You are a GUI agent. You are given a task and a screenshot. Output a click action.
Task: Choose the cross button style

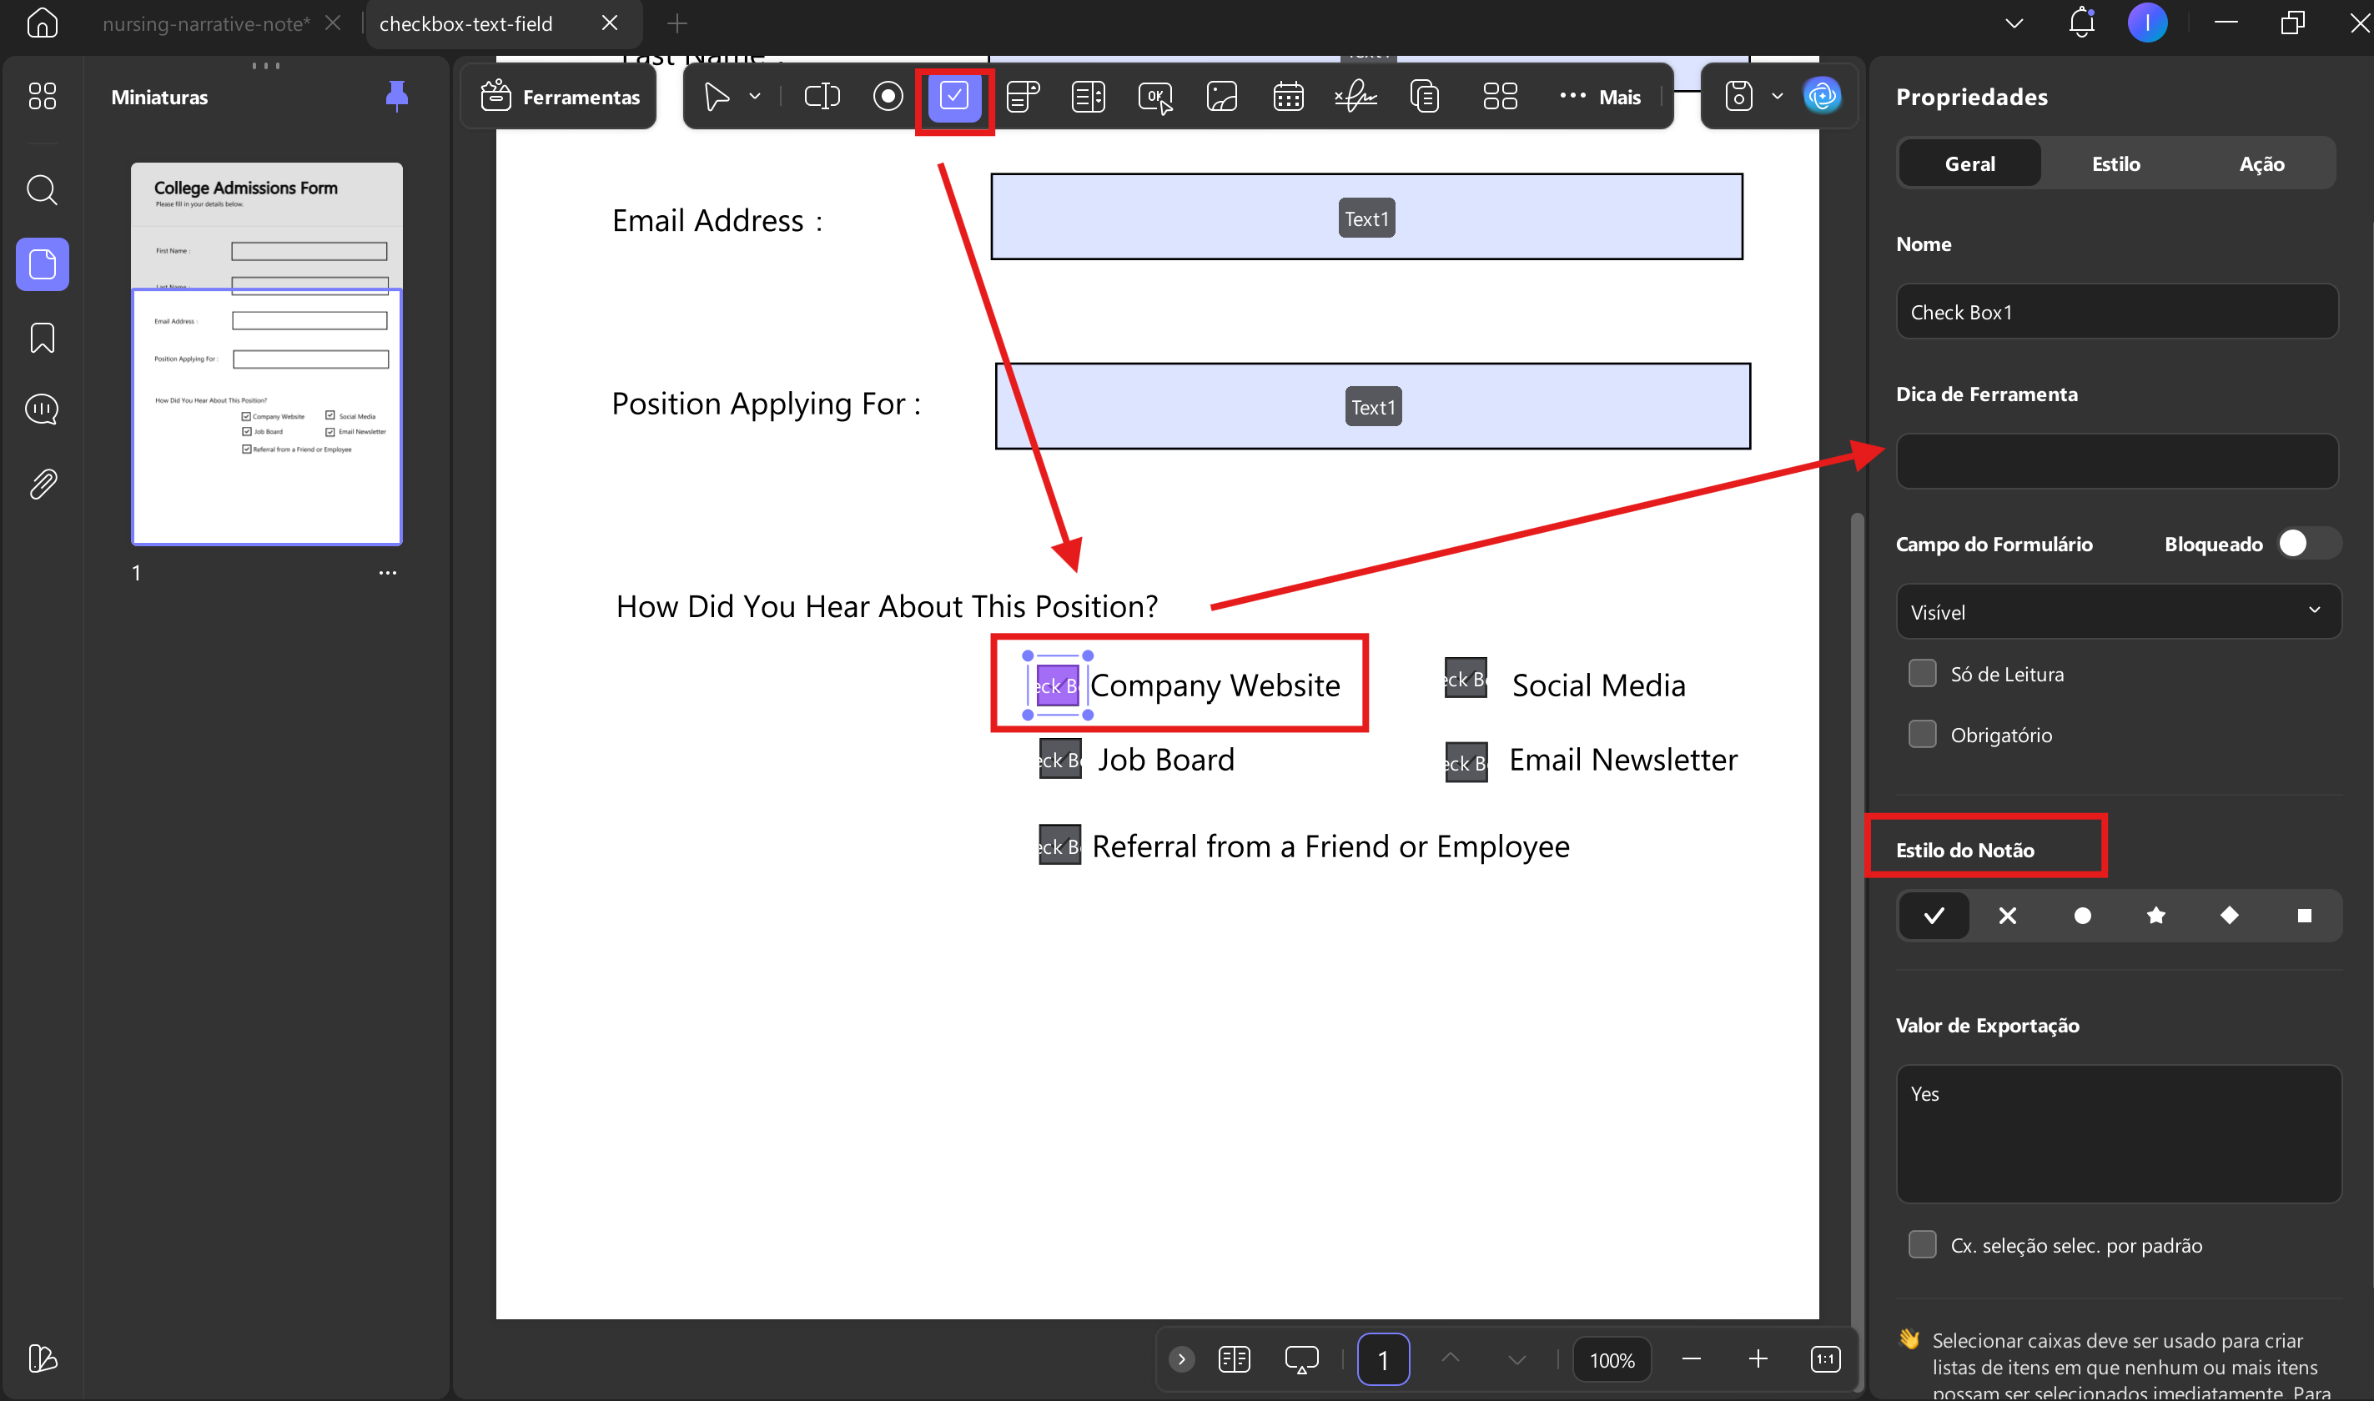(2008, 915)
